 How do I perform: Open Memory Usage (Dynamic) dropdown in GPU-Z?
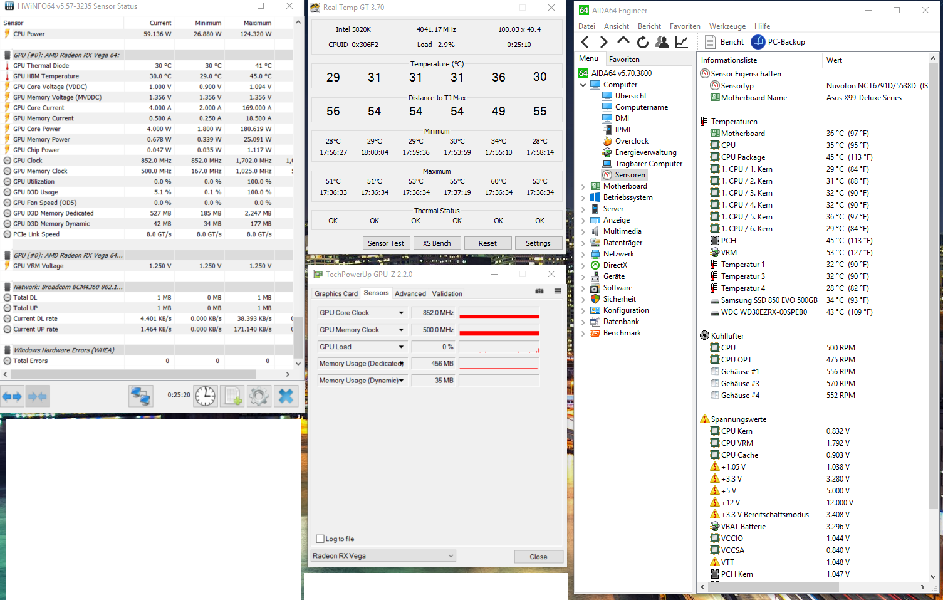[x=401, y=381]
